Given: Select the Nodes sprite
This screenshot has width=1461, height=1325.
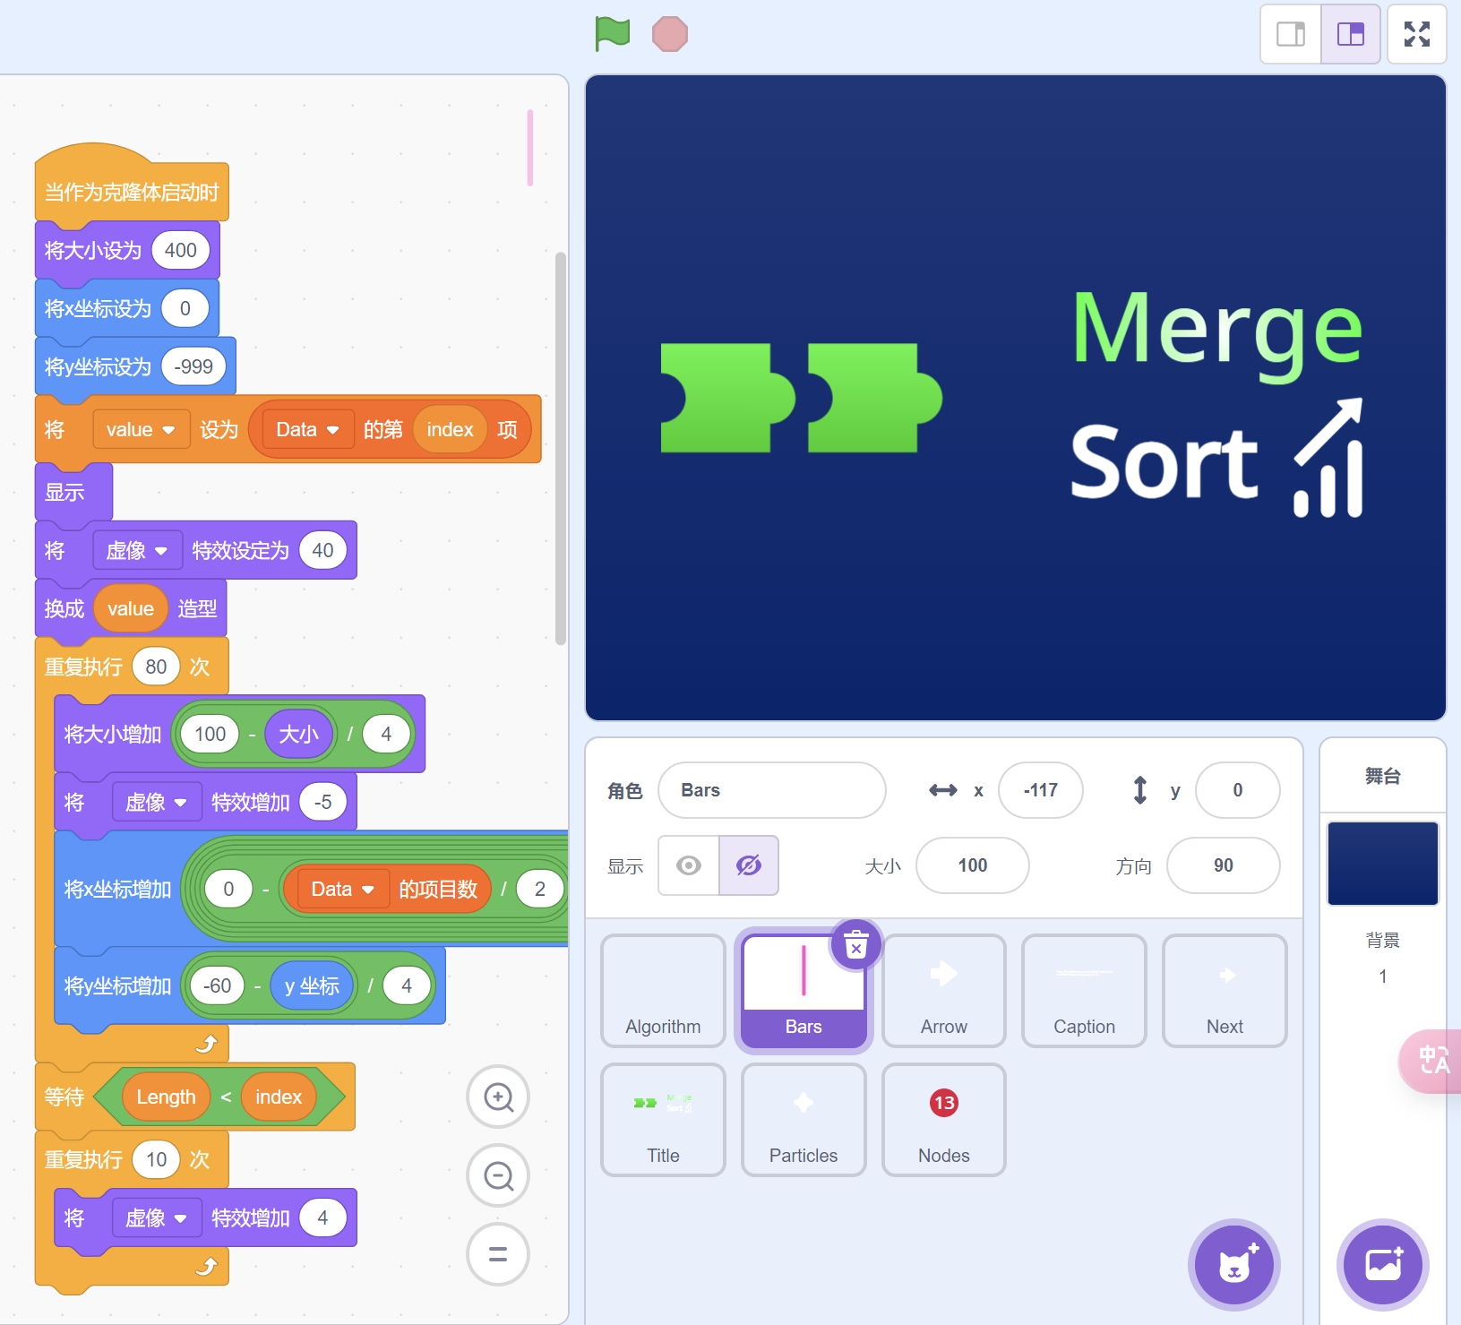Looking at the screenshot, I should click(943, 1119).
